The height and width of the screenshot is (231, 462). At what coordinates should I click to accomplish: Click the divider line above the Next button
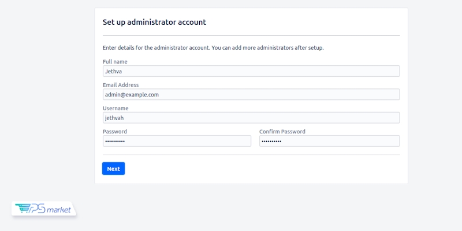(x=251, y=155)
